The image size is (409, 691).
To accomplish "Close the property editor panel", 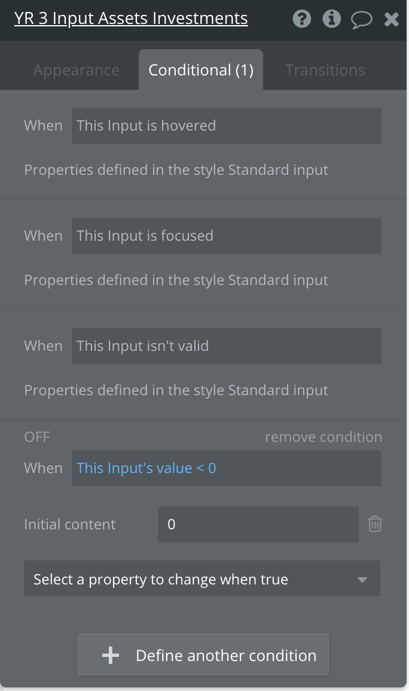I will [x=392, y=19].
